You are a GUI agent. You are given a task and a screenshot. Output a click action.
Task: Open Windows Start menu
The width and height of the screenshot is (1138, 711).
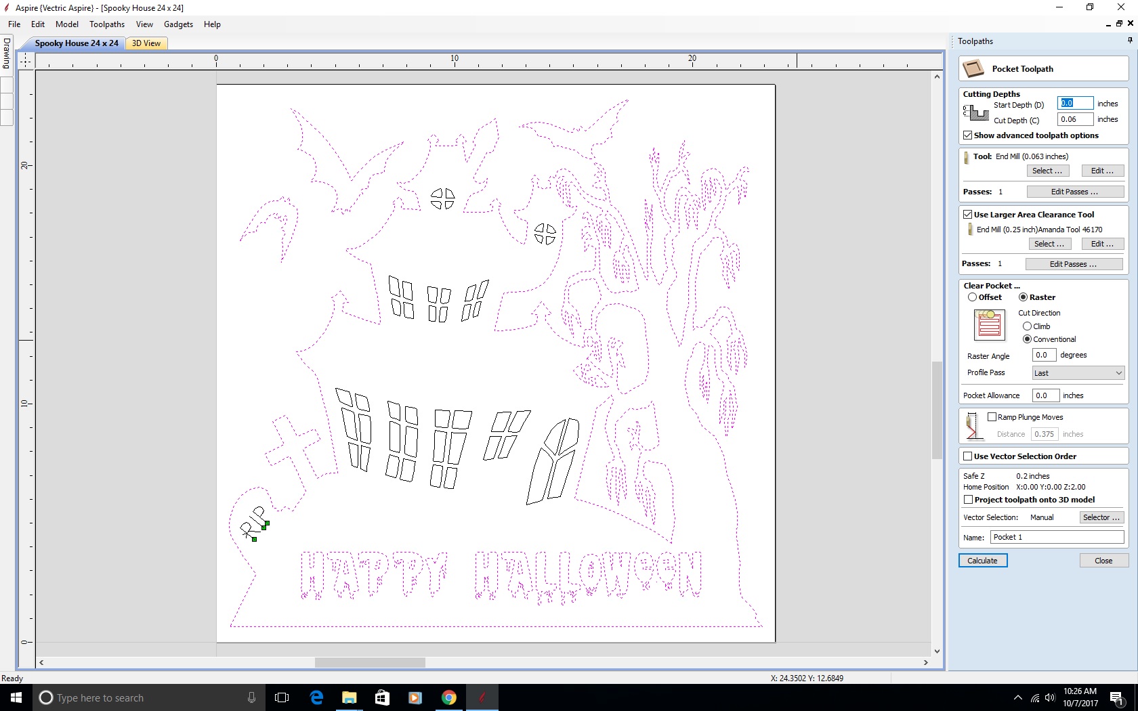[16, 697]
